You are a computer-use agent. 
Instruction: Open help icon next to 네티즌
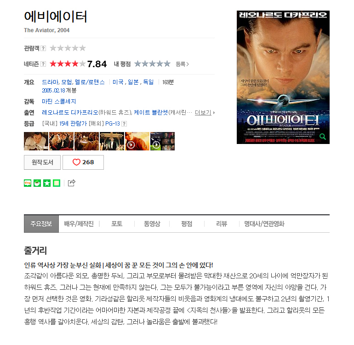pos(43,64)
